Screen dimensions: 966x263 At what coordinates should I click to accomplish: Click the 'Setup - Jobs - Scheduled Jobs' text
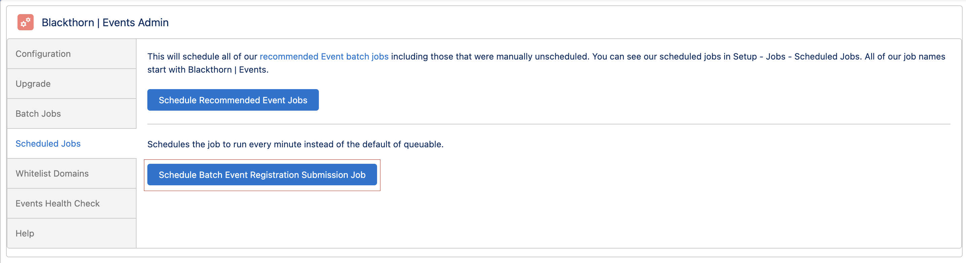pos(796,57)
